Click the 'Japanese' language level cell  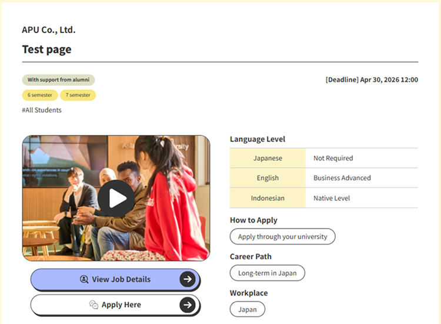point(268,158)
